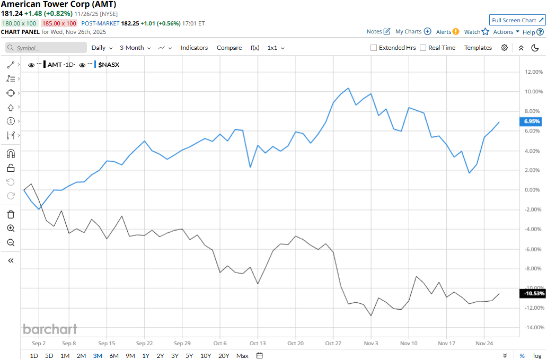Choose the shapes drawing tool

pos(11,93)
